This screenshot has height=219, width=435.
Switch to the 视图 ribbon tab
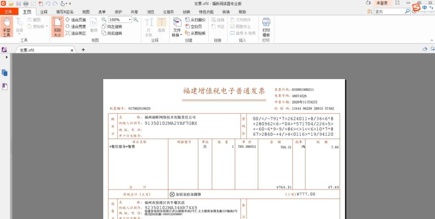pyautogui.click(x=86, y=12)
